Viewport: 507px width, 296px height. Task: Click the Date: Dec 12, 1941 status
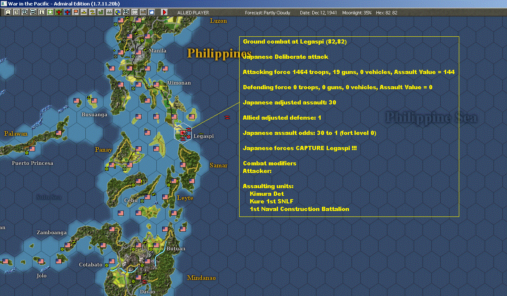click(318, 13)
